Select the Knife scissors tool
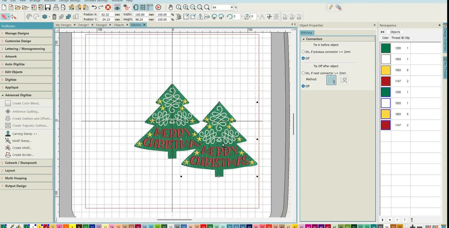 click(x=269, y=17)
